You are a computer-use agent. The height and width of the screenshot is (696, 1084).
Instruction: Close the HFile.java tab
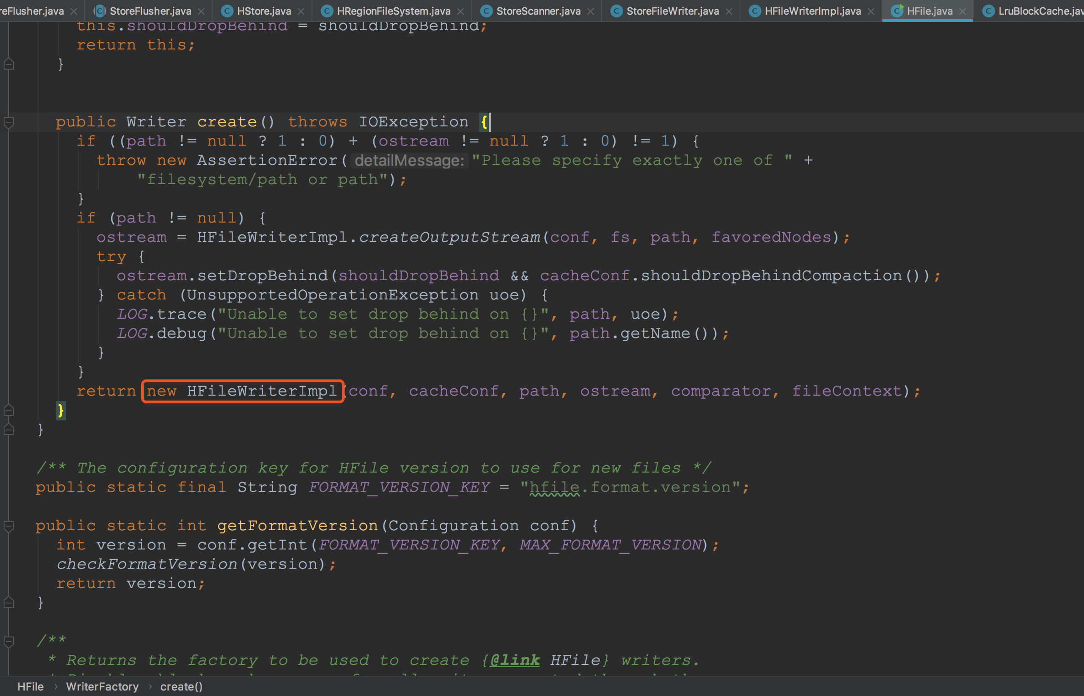(962, 11)
